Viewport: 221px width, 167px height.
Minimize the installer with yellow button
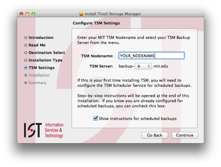tap(27, 14)
